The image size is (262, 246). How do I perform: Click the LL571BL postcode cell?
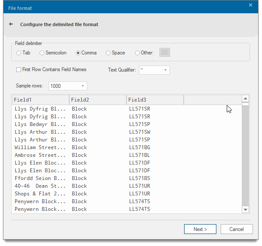tap(139, 155)
